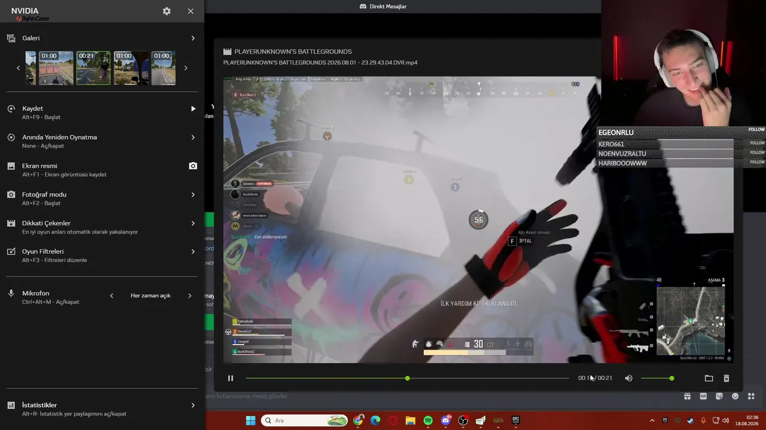Open the Discord sticker picker
Screen dimensions: 766x430
click(x=719, y=396)
